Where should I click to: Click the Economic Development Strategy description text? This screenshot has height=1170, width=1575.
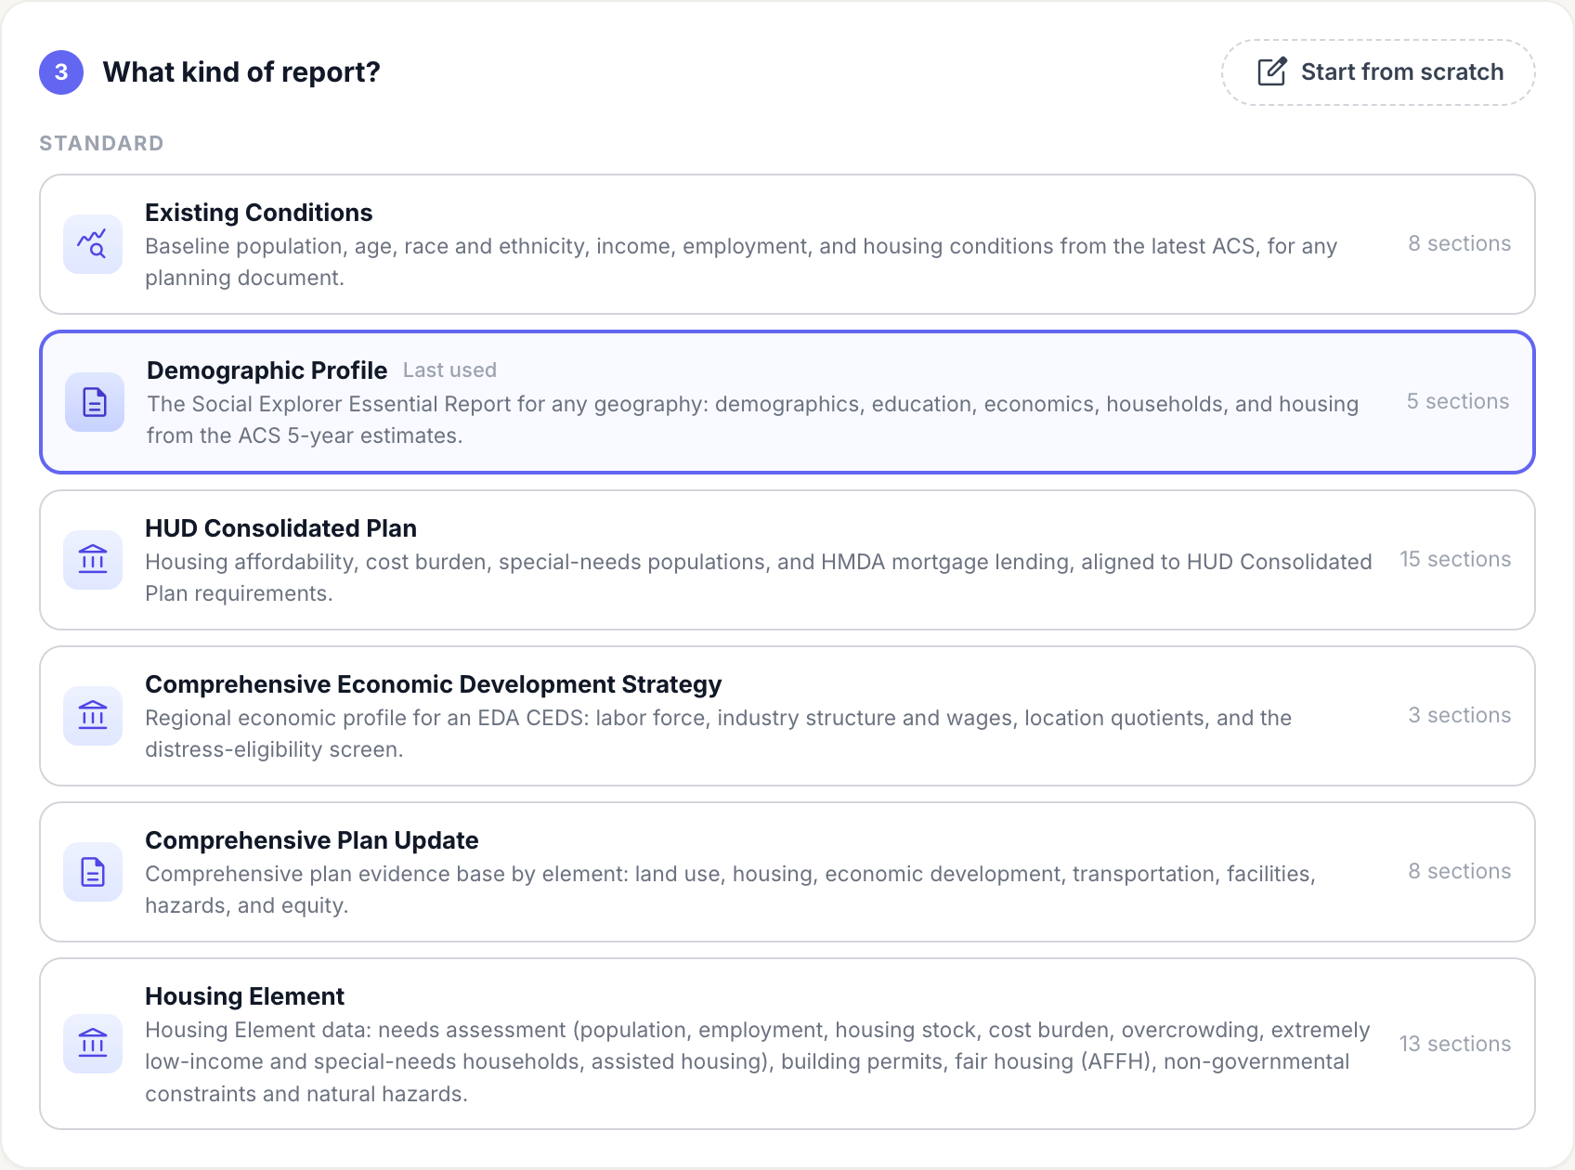pyautogui.click(x=719, y=734)
